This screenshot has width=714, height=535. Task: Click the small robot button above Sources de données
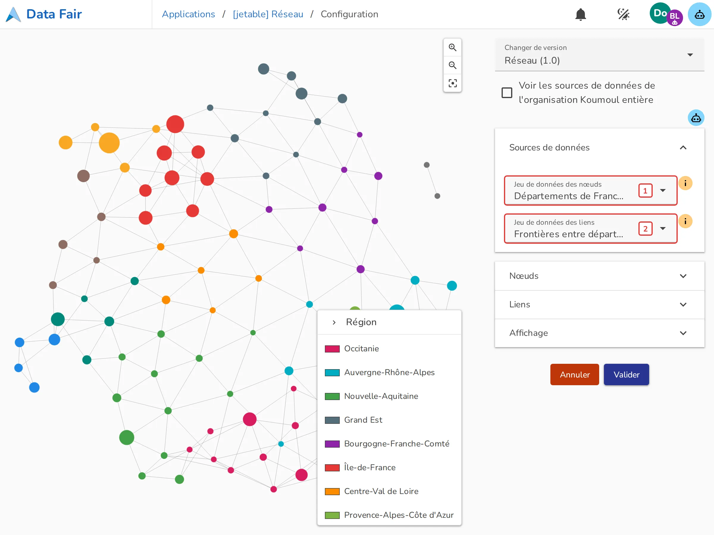tap(696, 118)
